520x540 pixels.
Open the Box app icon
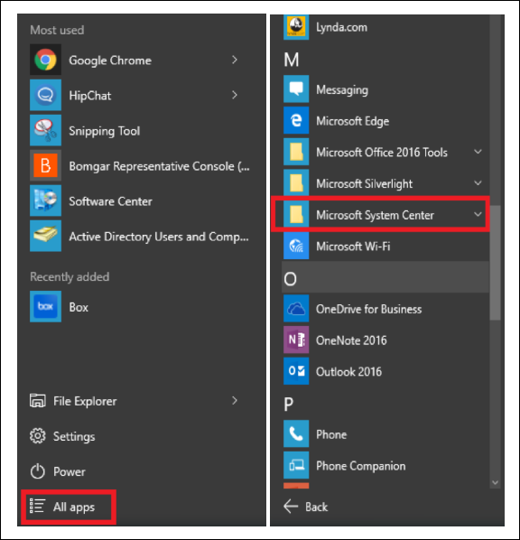click(x=45, y=306)
